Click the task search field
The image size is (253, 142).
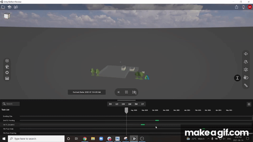point(11,104)
